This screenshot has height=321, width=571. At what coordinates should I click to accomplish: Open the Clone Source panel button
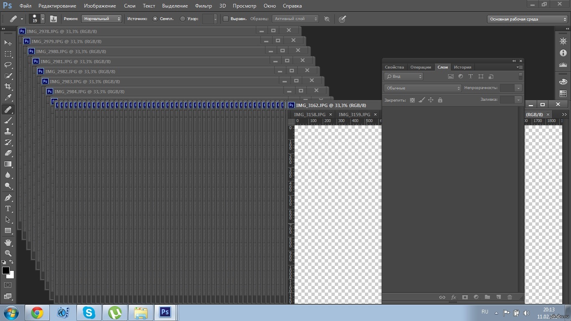54,19
